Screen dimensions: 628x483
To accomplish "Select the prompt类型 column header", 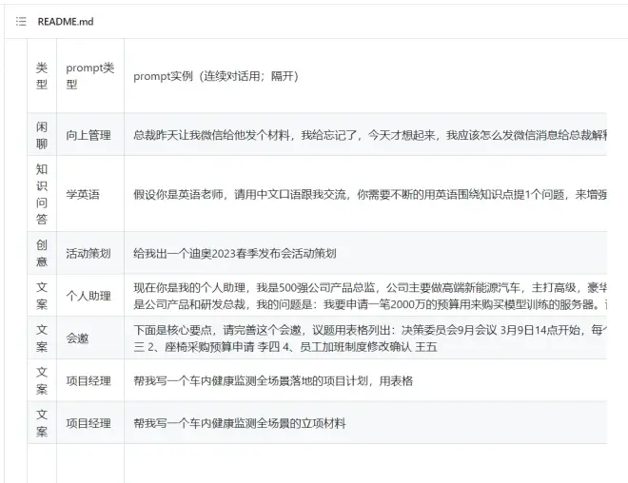I will tap(89, 76).
